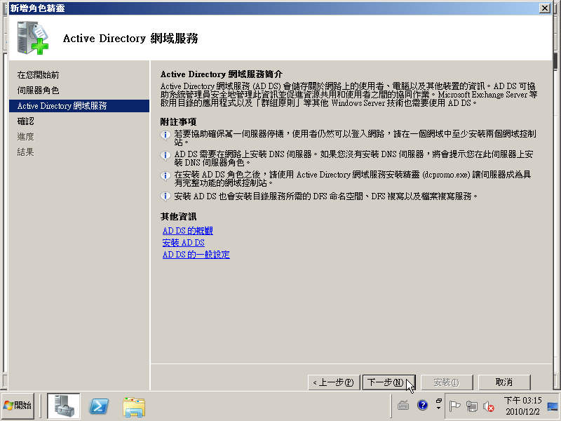The width and height of the screenshot is (561, 421).
Task: Select 確認 step in sidebar
Action: point(26,121)
